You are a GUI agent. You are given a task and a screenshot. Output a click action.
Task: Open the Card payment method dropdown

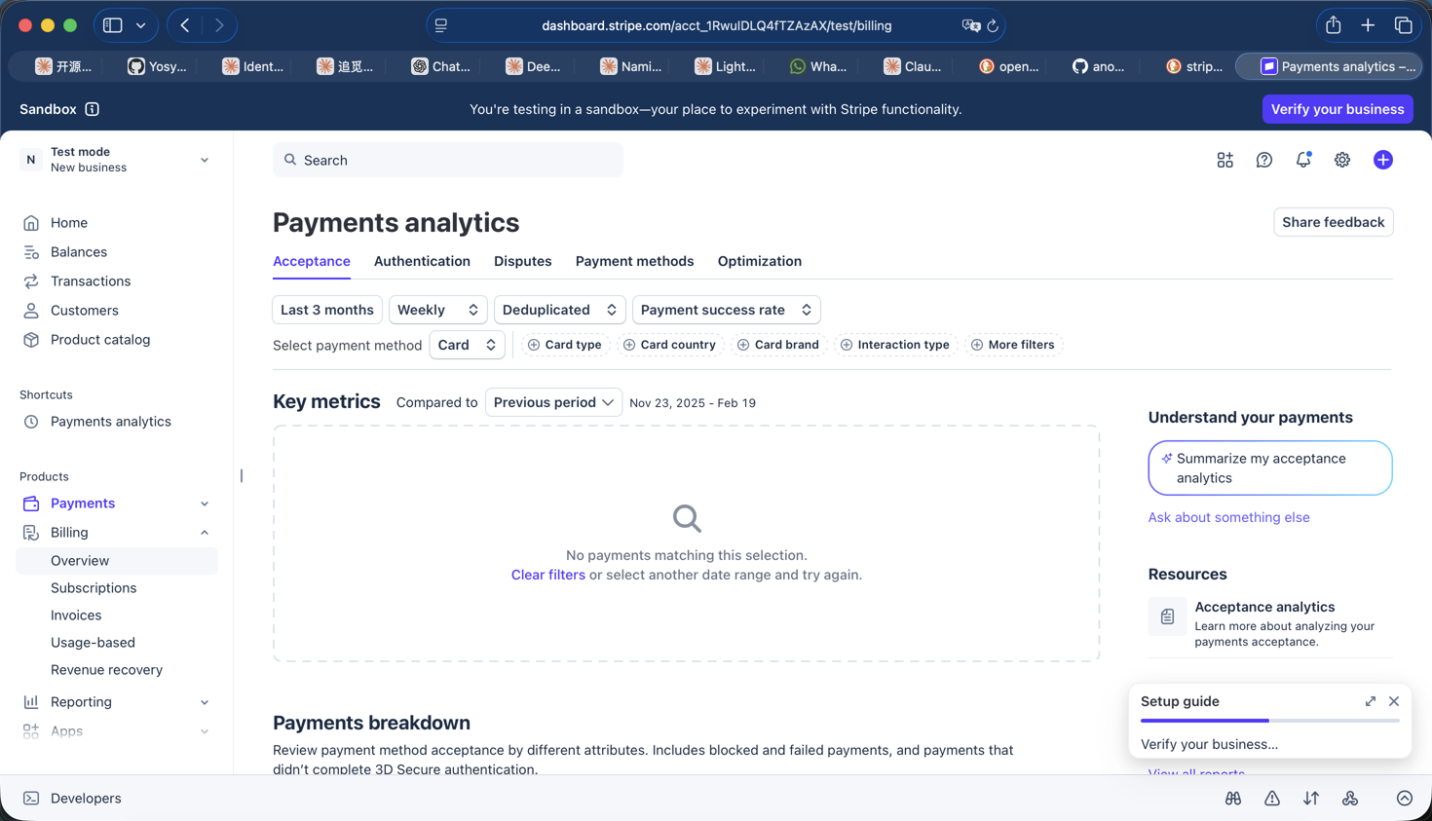467,345
